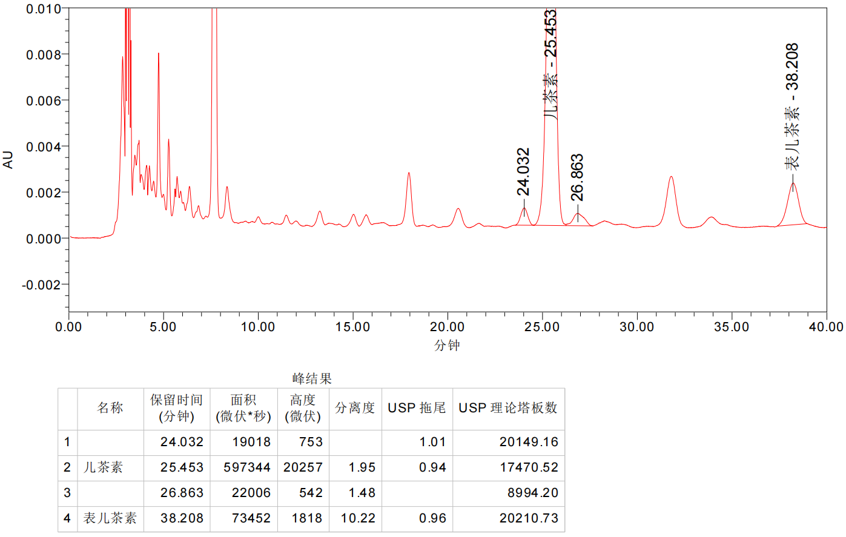Click the 0.010 tick label on y-axis

44,9
